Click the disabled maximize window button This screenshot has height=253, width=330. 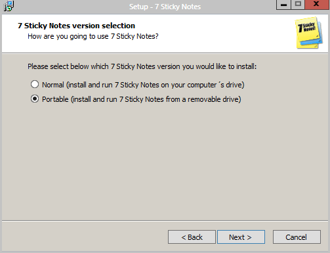(x=298, y=5)
